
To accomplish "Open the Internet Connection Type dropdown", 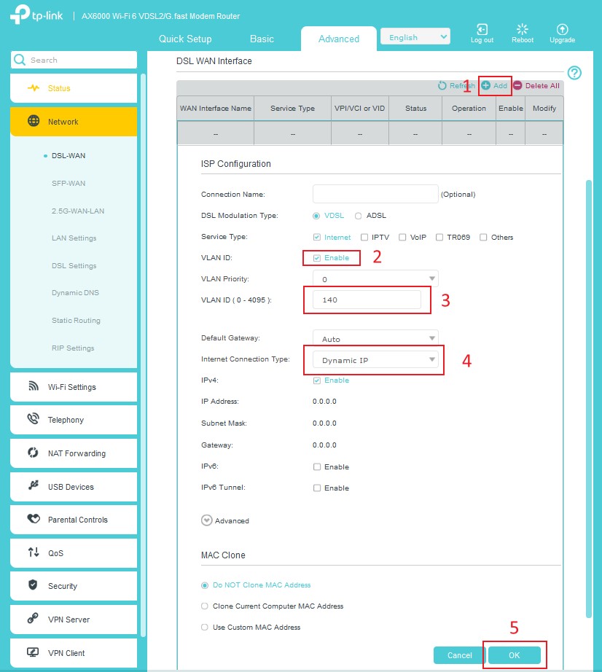I will click(x=375, y=360).
